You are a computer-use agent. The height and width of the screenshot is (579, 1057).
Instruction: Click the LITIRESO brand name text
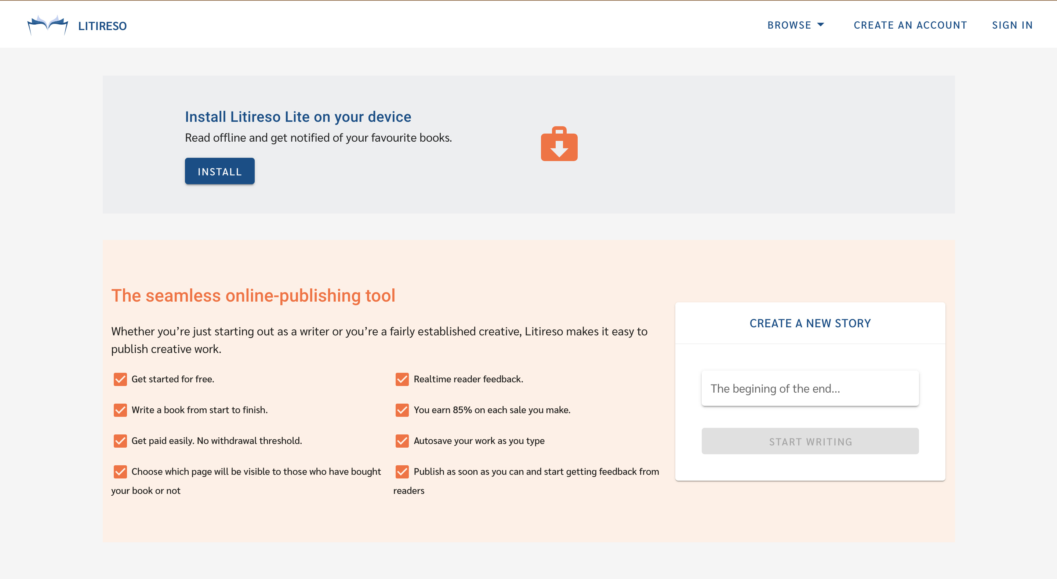click(102, 26)
